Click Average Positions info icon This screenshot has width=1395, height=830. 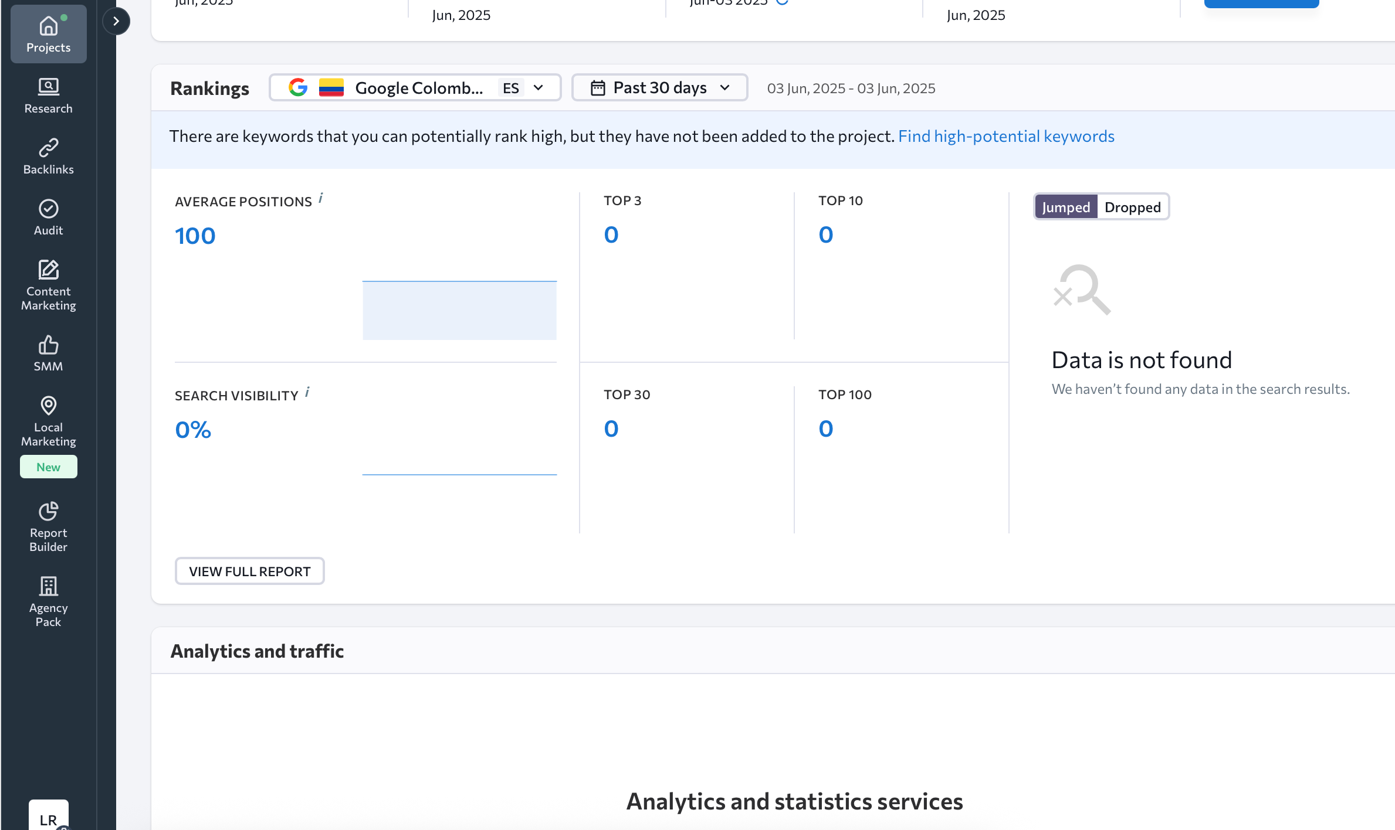click(x=321, y=198)
